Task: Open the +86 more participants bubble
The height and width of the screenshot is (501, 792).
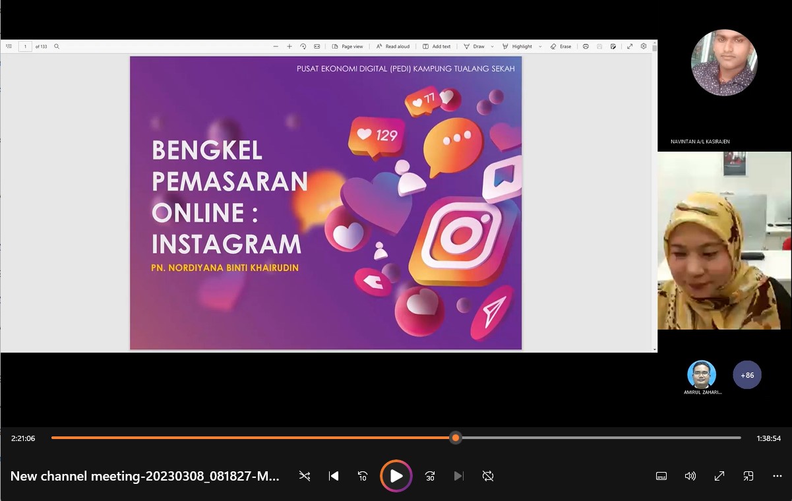Action: click(747, 374)
